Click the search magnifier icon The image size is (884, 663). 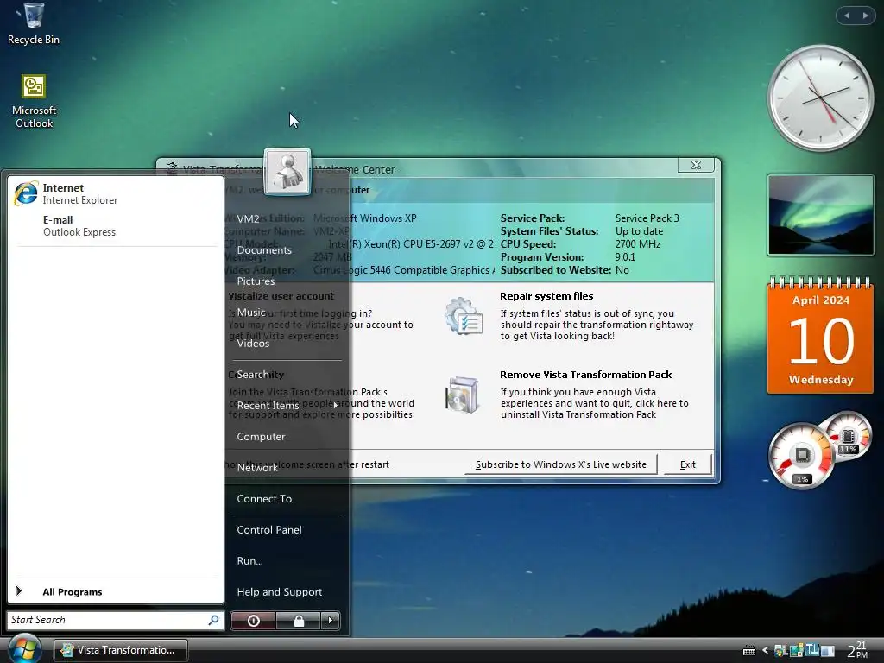[x=214, y=620]
